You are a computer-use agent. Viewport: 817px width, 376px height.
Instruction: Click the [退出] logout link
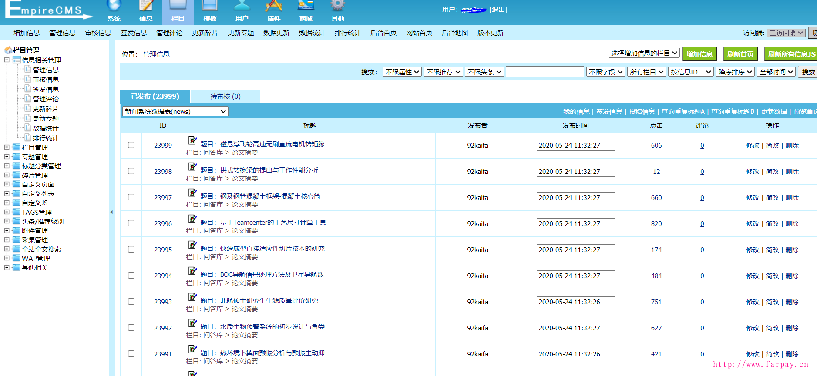pyautogui.click(x=498, y=9)
